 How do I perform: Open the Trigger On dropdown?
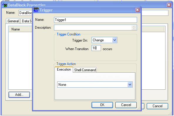pos(104,40)
